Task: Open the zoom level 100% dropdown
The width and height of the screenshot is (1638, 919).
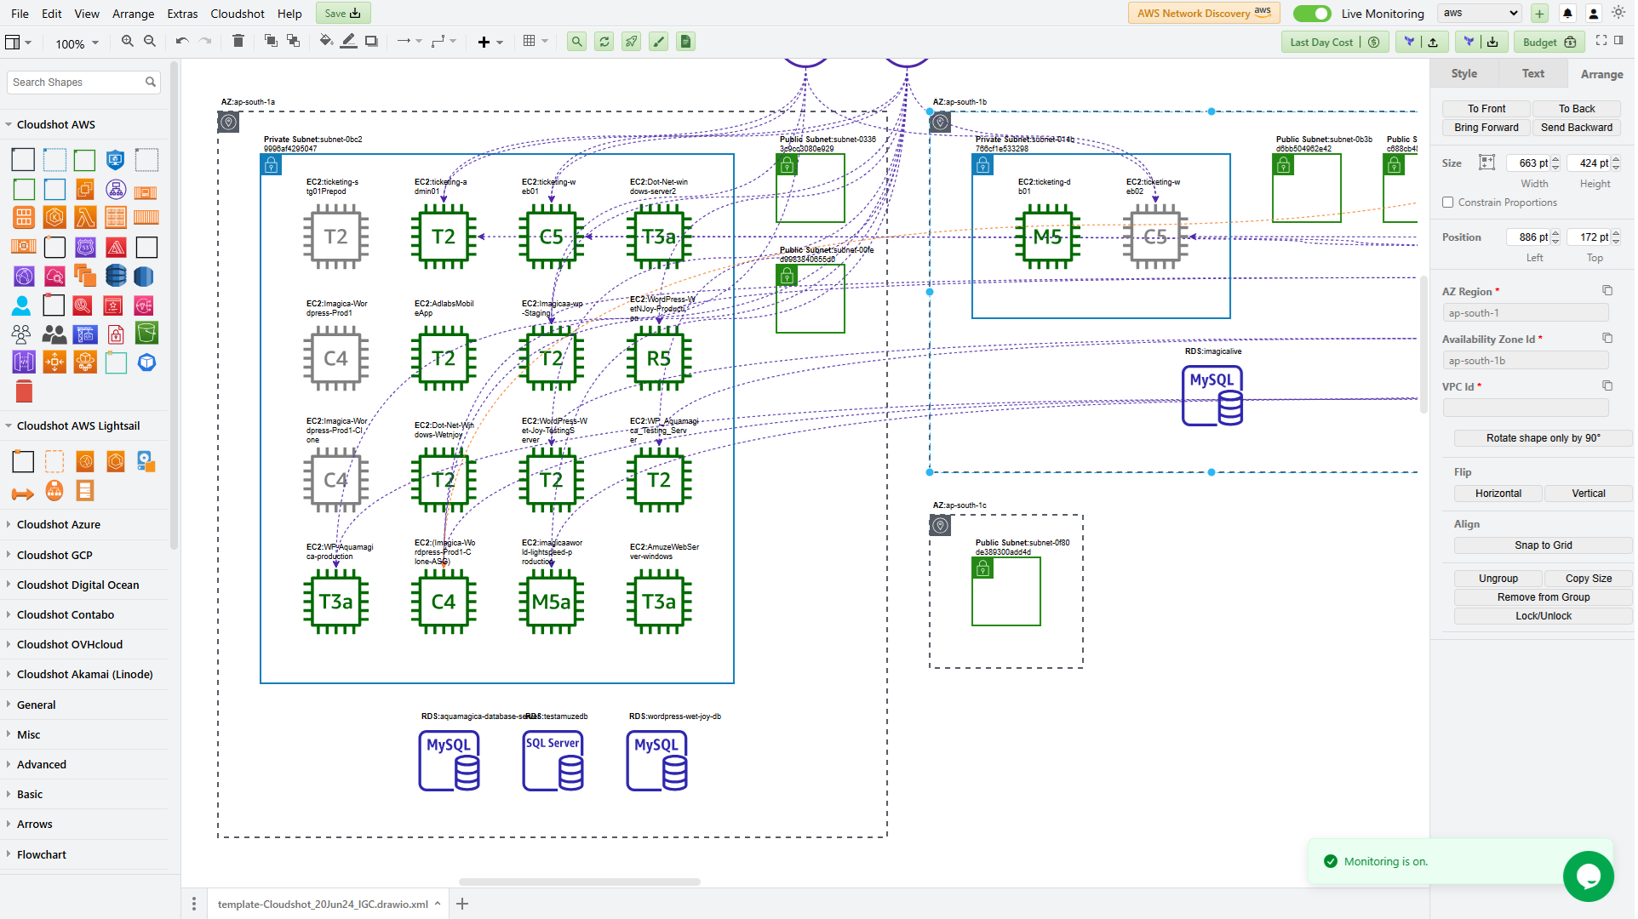Action: pyautogui.click(x=78, y=44)
